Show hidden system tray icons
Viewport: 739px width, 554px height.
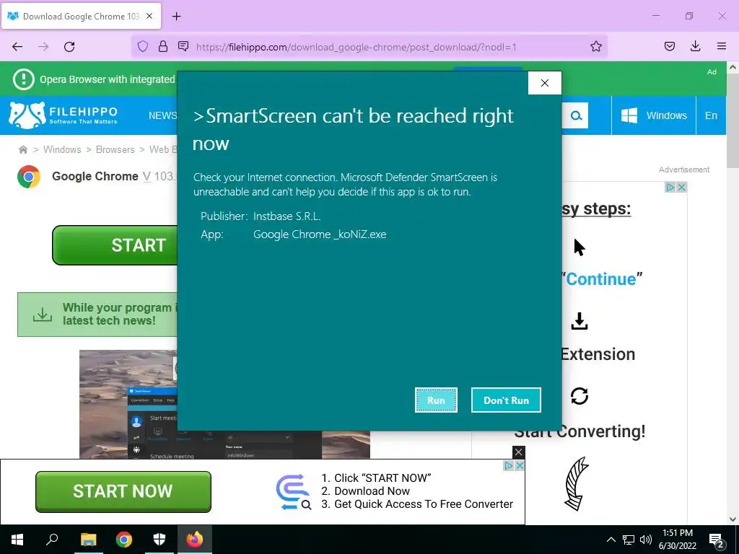coord(611,540)
